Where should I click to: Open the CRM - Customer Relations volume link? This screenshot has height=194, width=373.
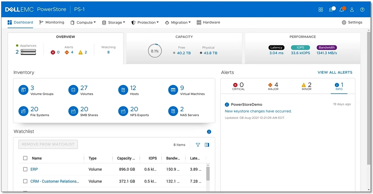[55, 181]
